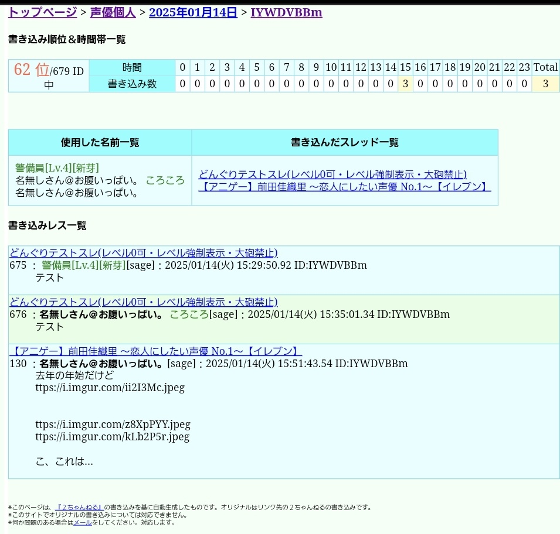Click the 書き込みレス一覧 heading
Screen dimensions: 560x534
coord(47,225)
